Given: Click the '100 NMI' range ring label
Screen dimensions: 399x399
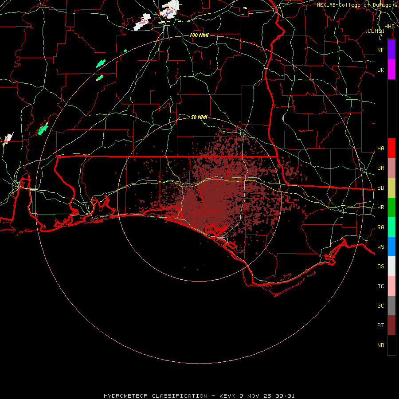Looking at the screenshot, I should (199, 35).
